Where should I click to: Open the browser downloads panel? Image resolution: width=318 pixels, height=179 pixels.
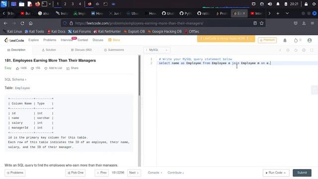304,23
